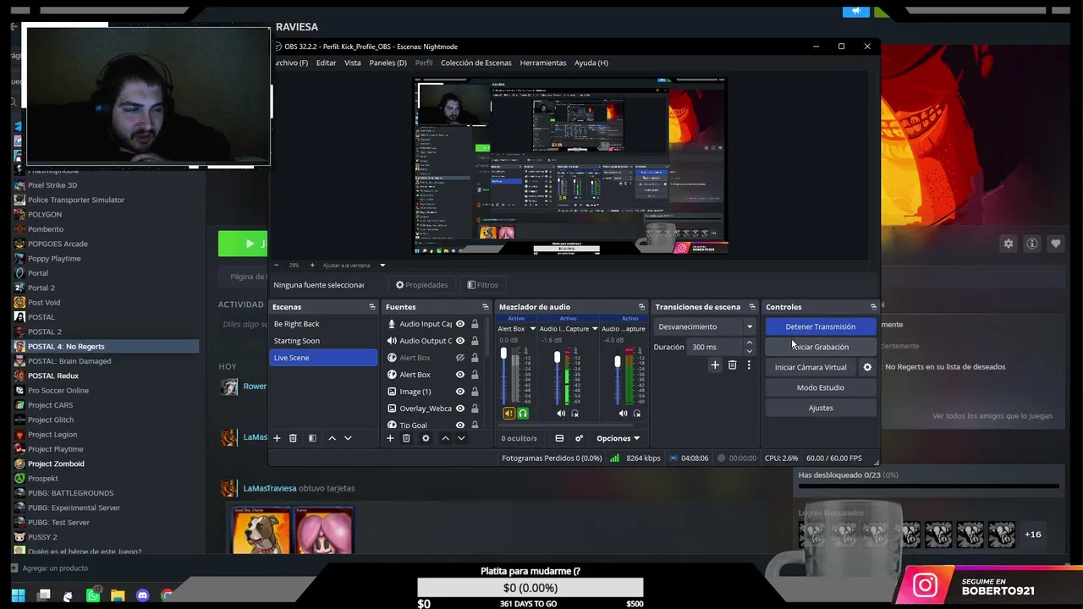Click the Duración 300 ms input field
1083x609 pixels.
(716, 347)
